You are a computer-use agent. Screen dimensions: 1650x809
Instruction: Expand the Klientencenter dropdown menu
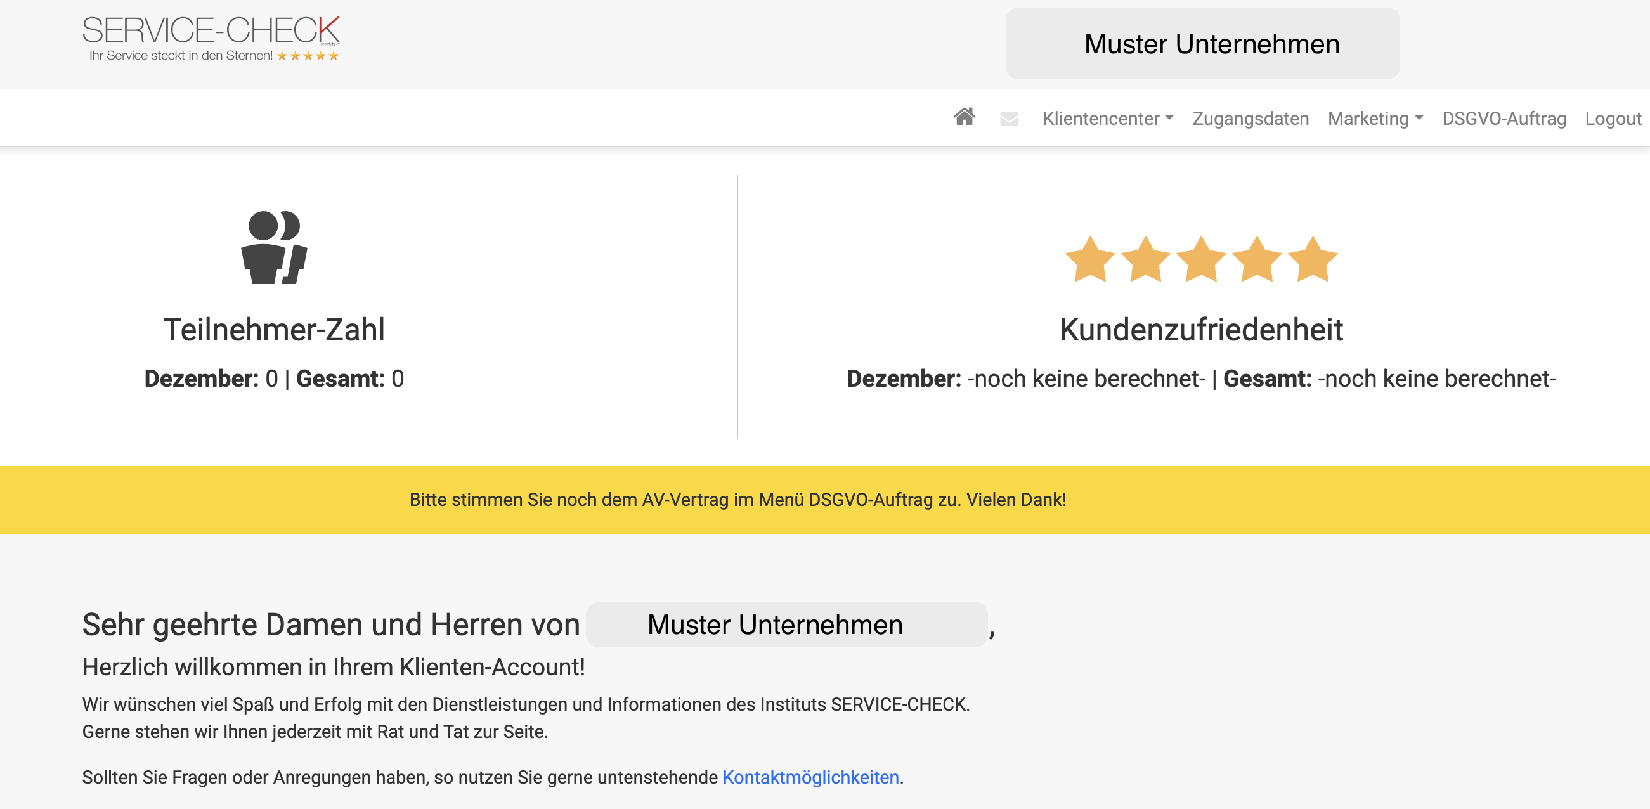[x=1107, y=119]
